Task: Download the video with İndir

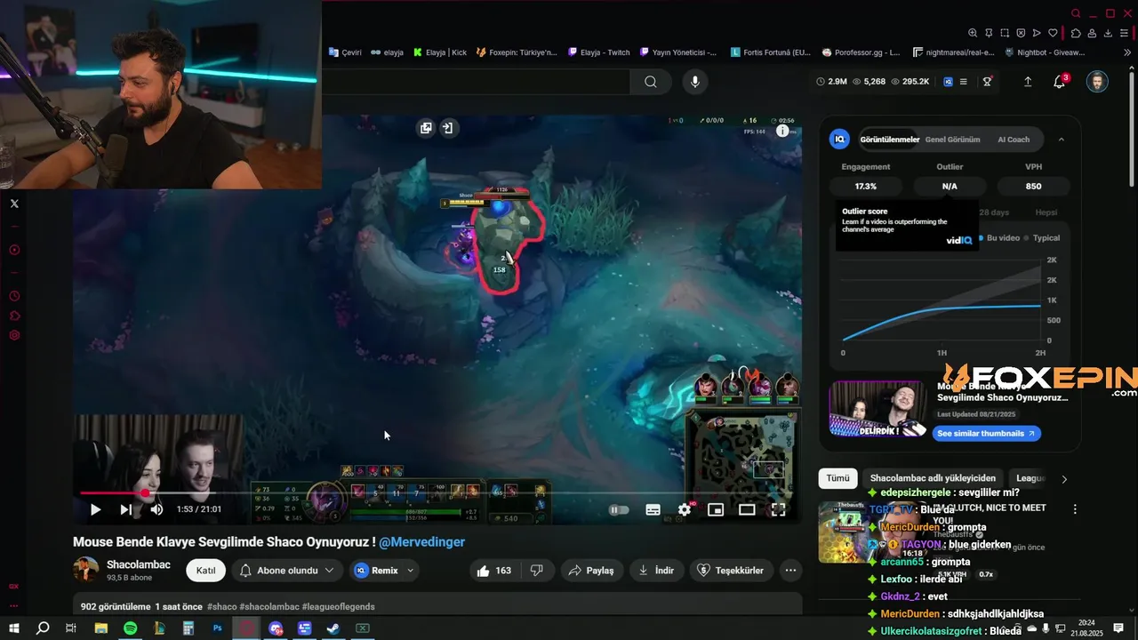Action: 656,571
